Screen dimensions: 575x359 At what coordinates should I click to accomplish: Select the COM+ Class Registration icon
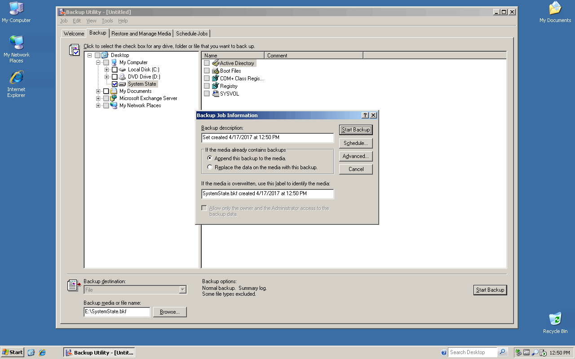216,79
